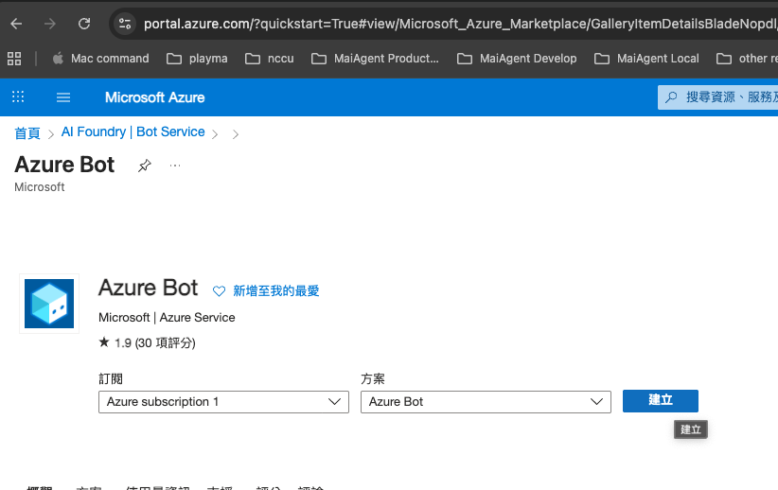This screenshot has width=778, height=490.
Task: Go to AI Foundry | Bot Service breadcrumb
Action: (133, 131)
